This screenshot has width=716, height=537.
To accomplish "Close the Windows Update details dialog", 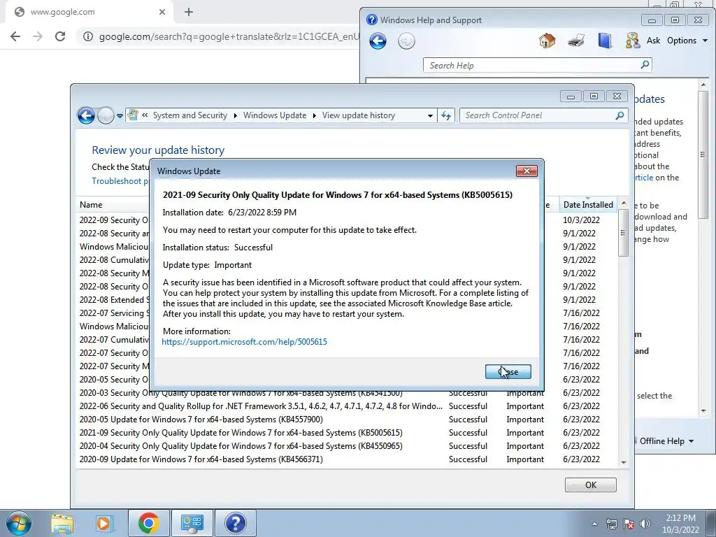I will click(x=508, y=372).
